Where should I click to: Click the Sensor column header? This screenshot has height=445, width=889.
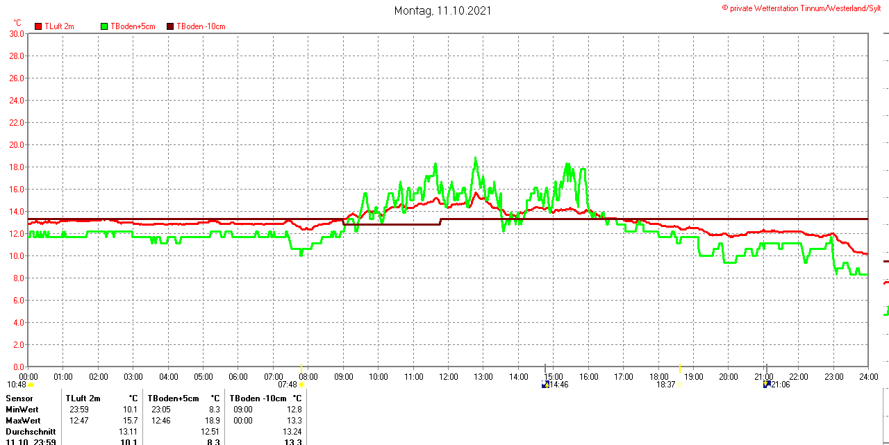pyautogui.click(x=19, y=398)
